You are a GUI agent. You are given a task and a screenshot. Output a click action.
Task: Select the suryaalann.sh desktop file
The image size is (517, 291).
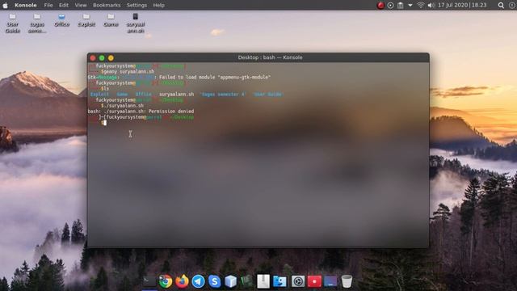(136, 23)
